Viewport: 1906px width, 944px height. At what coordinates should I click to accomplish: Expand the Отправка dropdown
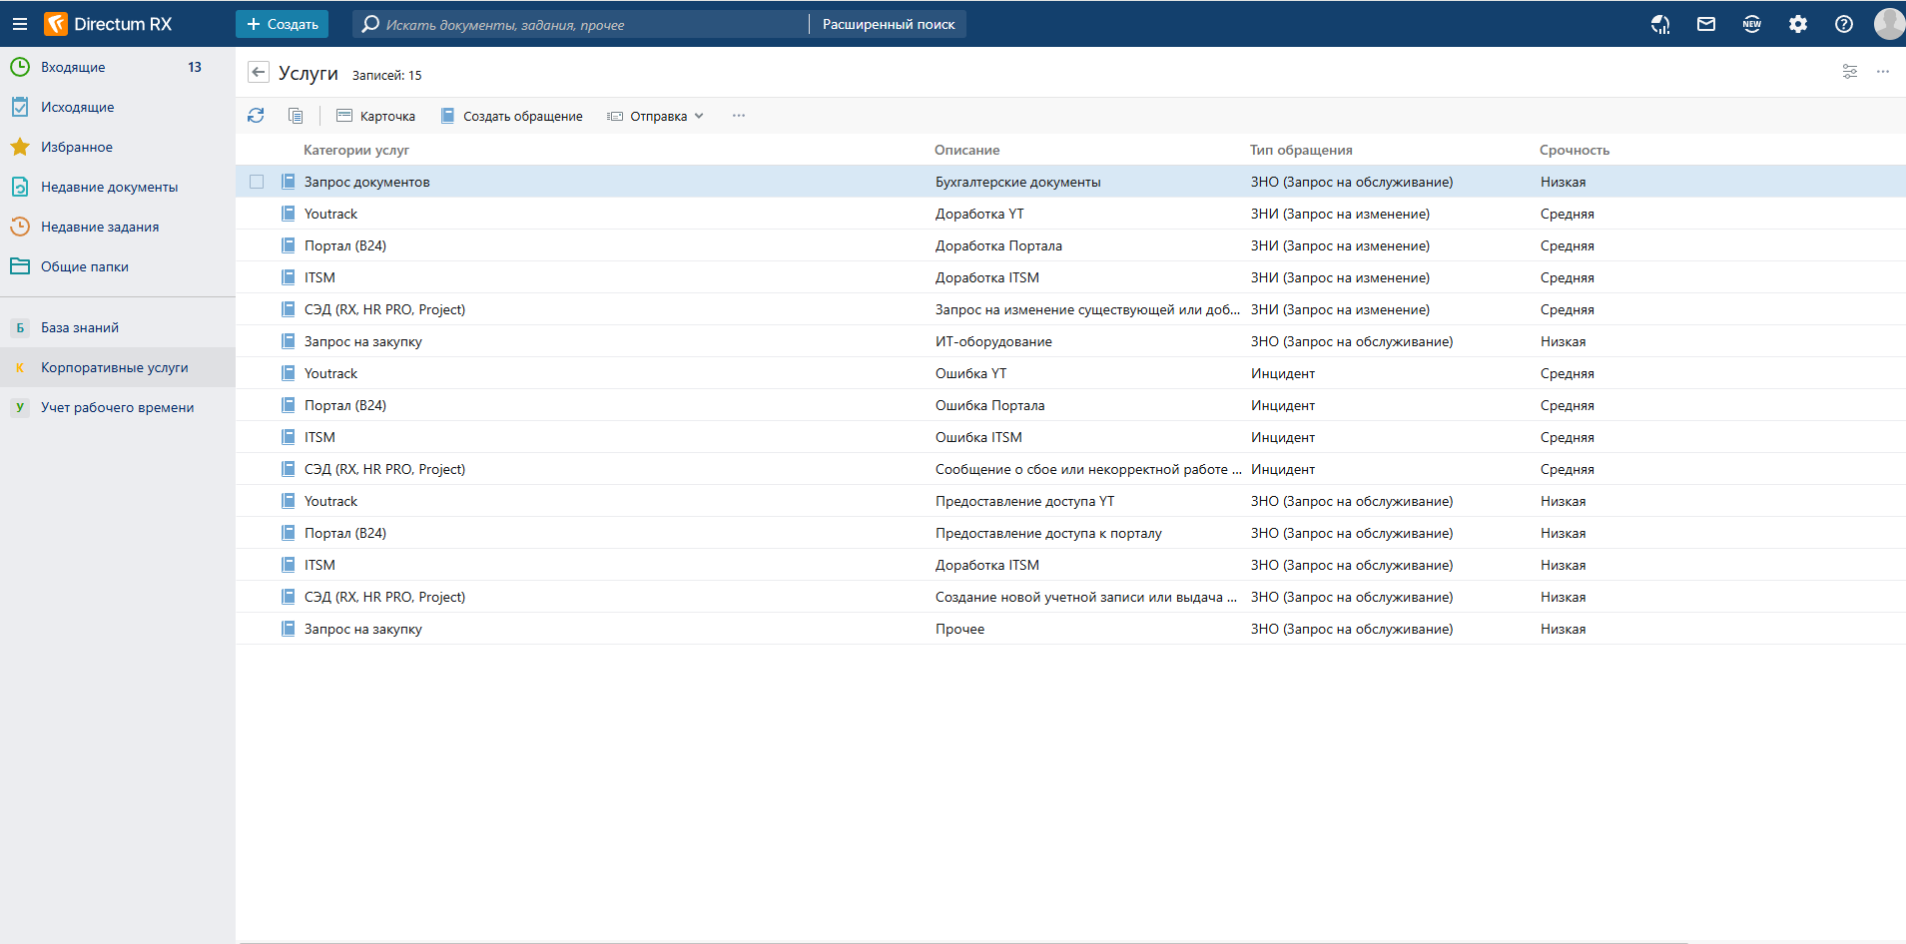coord(656,116)
